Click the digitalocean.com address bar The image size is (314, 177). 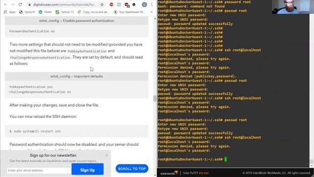tap(64, 4)
